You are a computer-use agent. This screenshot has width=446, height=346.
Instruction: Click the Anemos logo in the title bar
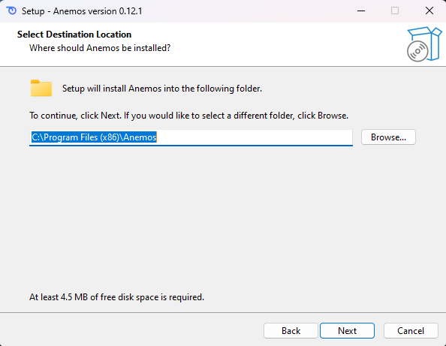click(11, 11)
